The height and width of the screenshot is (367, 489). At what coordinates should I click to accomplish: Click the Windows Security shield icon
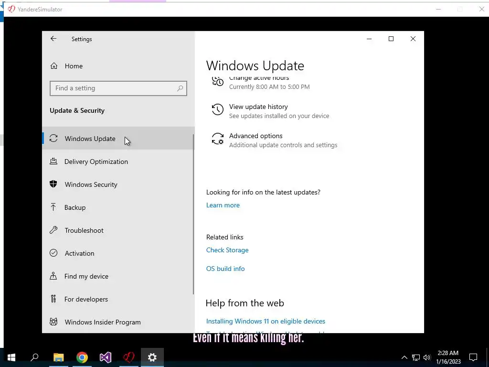(53, 184)
